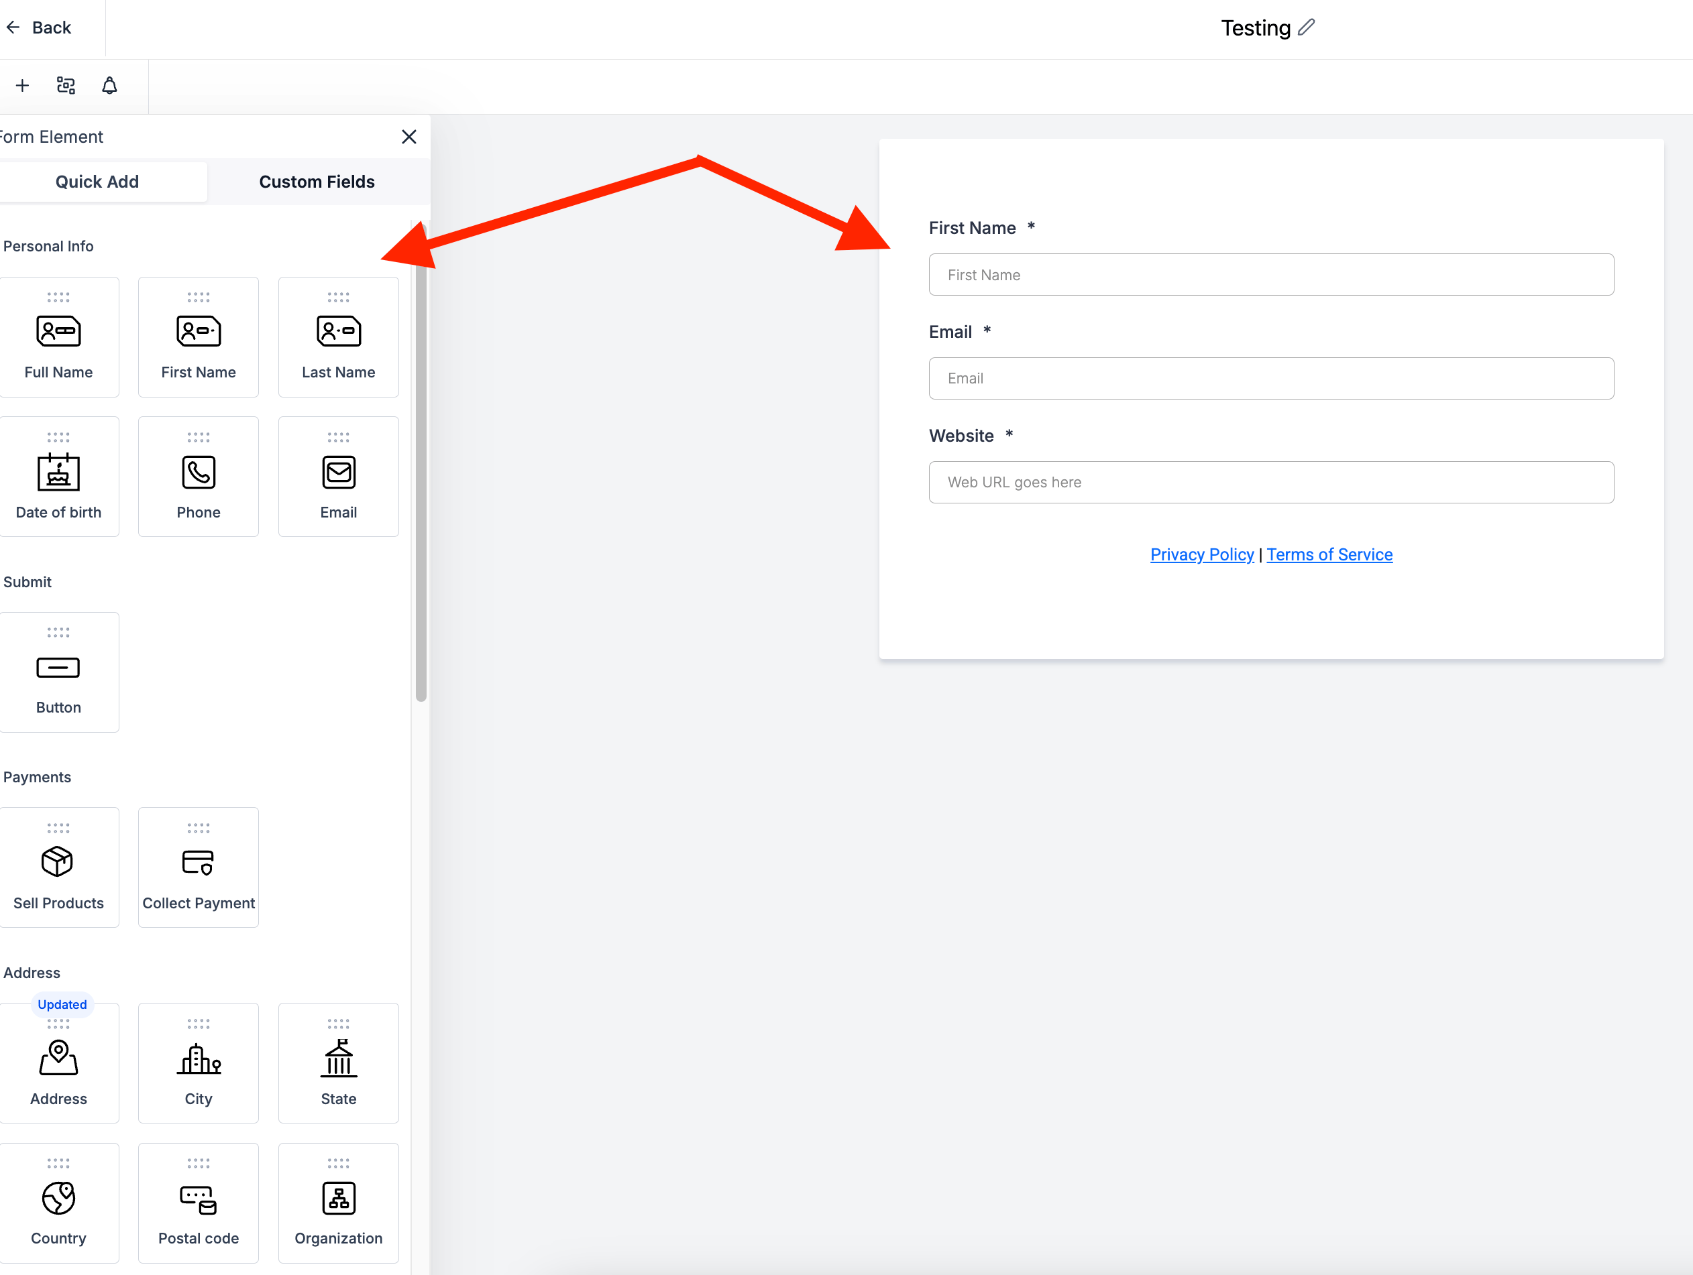Go back using the Back arrow

38,27
